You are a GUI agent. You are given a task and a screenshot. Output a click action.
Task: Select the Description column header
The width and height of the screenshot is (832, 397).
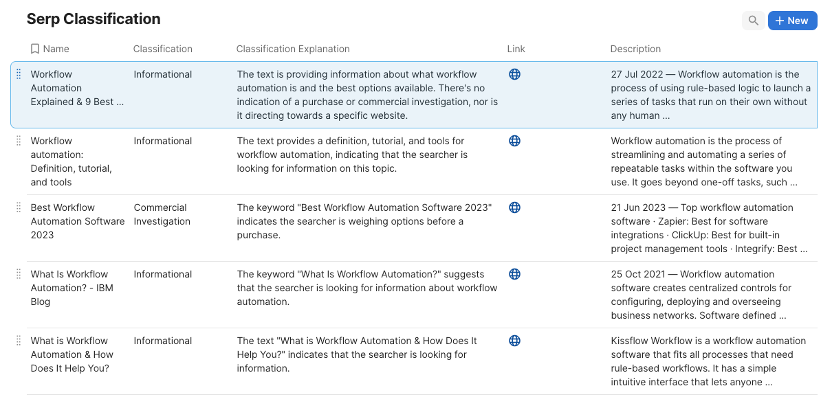coord(635,49)
